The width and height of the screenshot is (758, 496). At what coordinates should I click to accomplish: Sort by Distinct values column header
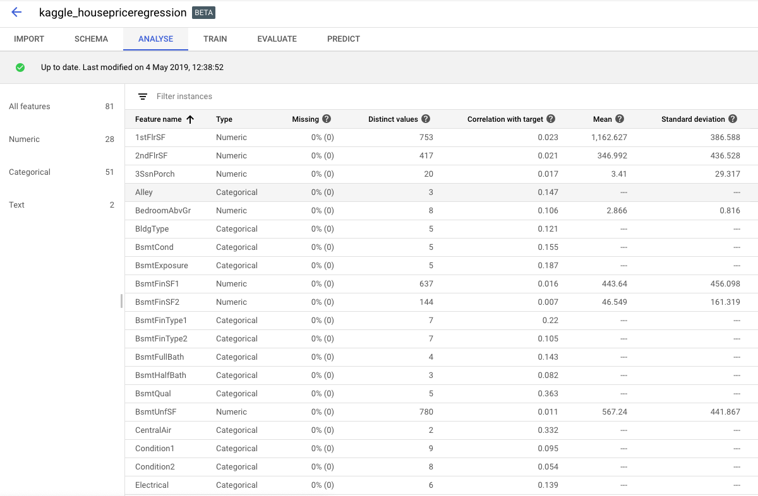click(393, 119)
